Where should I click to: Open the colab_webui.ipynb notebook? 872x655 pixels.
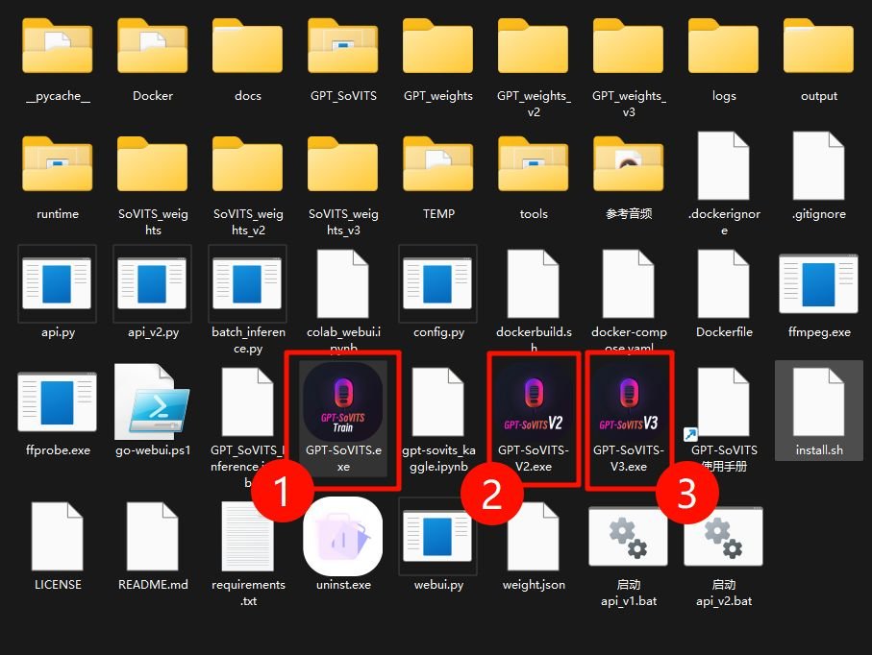point(343,283)
